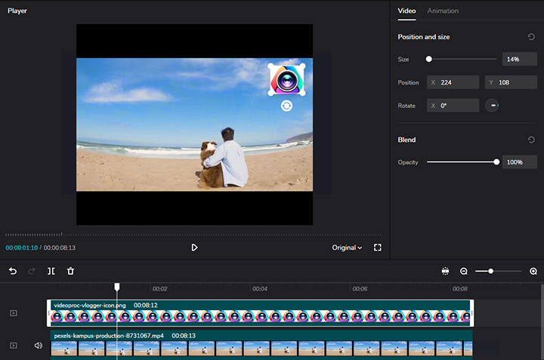This screenshot has height=360, width=544.
Task: Enter fullscreen preview mode
Action: [378, 248]
